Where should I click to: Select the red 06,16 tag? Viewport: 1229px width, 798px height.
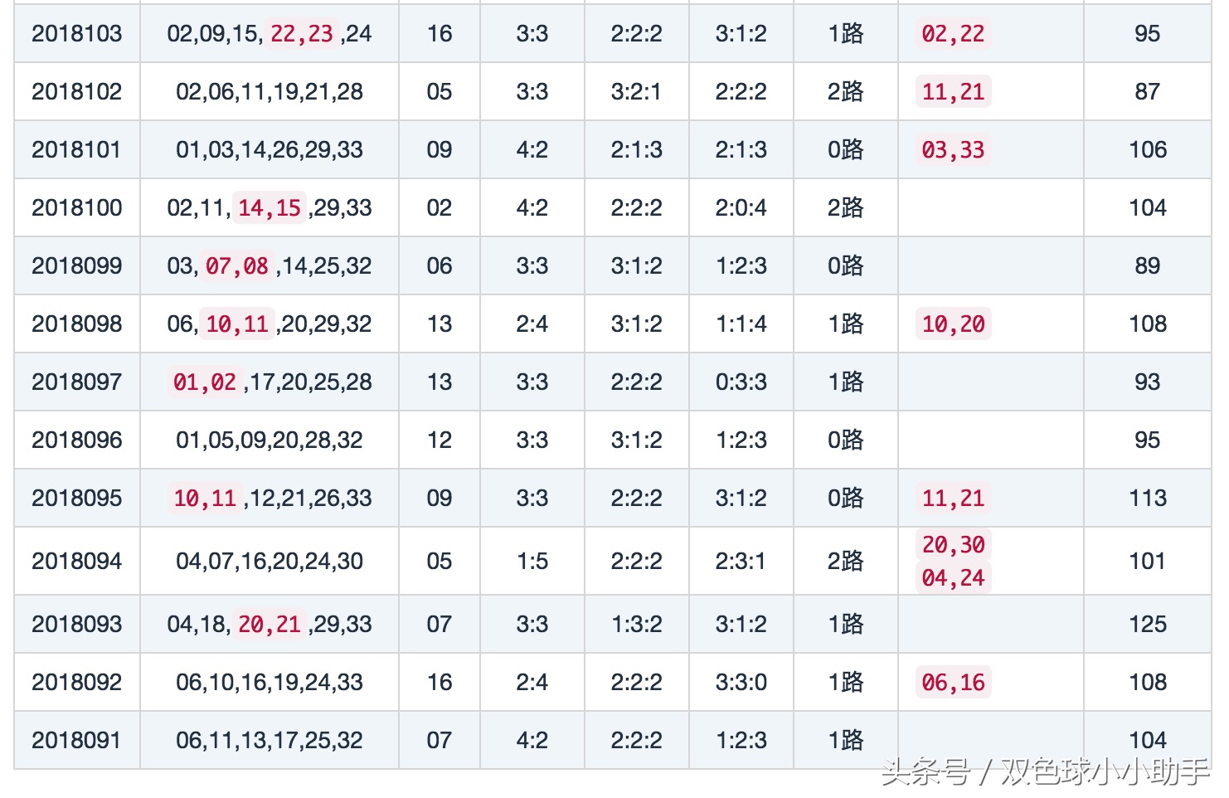(953, 683)
